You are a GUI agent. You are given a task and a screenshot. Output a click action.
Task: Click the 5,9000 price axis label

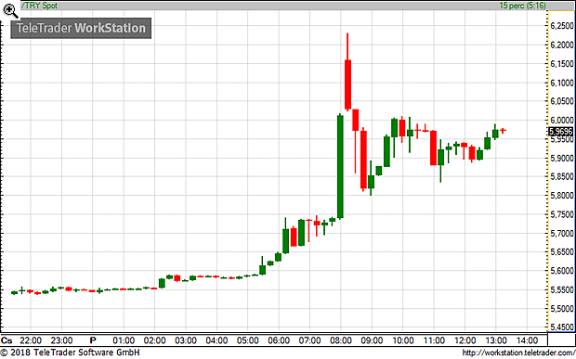tap(562, 159)
